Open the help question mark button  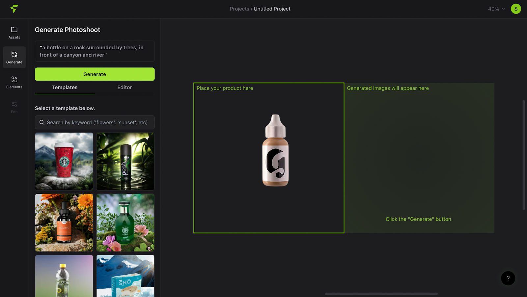[508, 278]
